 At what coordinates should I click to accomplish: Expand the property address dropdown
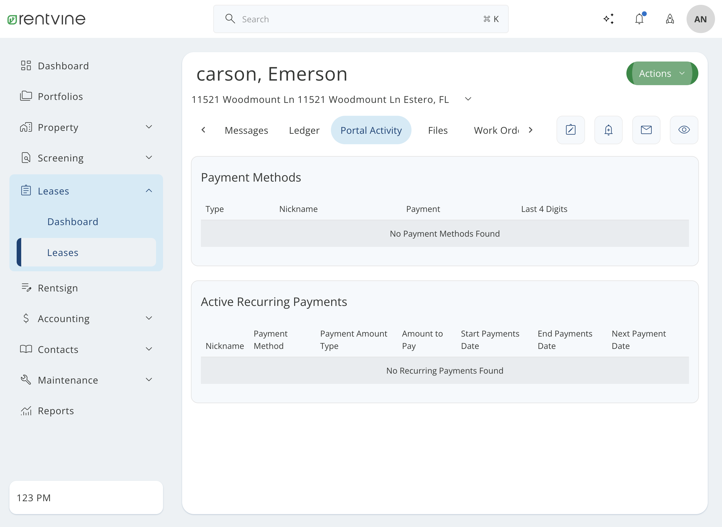(x=468, y=99)
